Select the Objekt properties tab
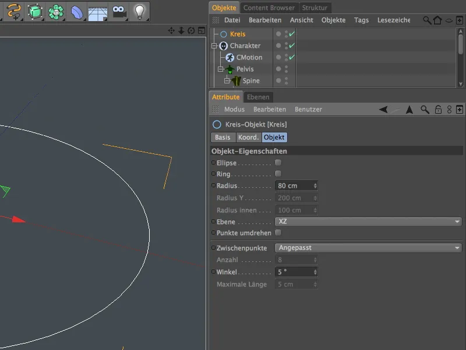The width and height of the screenshot is (466, 350). pos(274,137)
